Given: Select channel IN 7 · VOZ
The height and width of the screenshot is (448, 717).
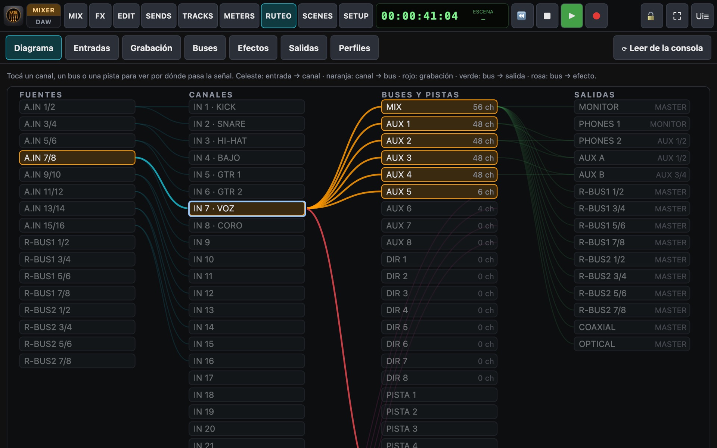Looking at the screenshot, I should (247, 208).
